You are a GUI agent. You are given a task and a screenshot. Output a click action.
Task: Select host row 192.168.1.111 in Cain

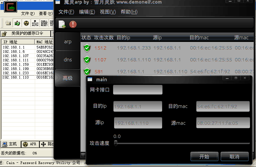click(x=28, y=60)
